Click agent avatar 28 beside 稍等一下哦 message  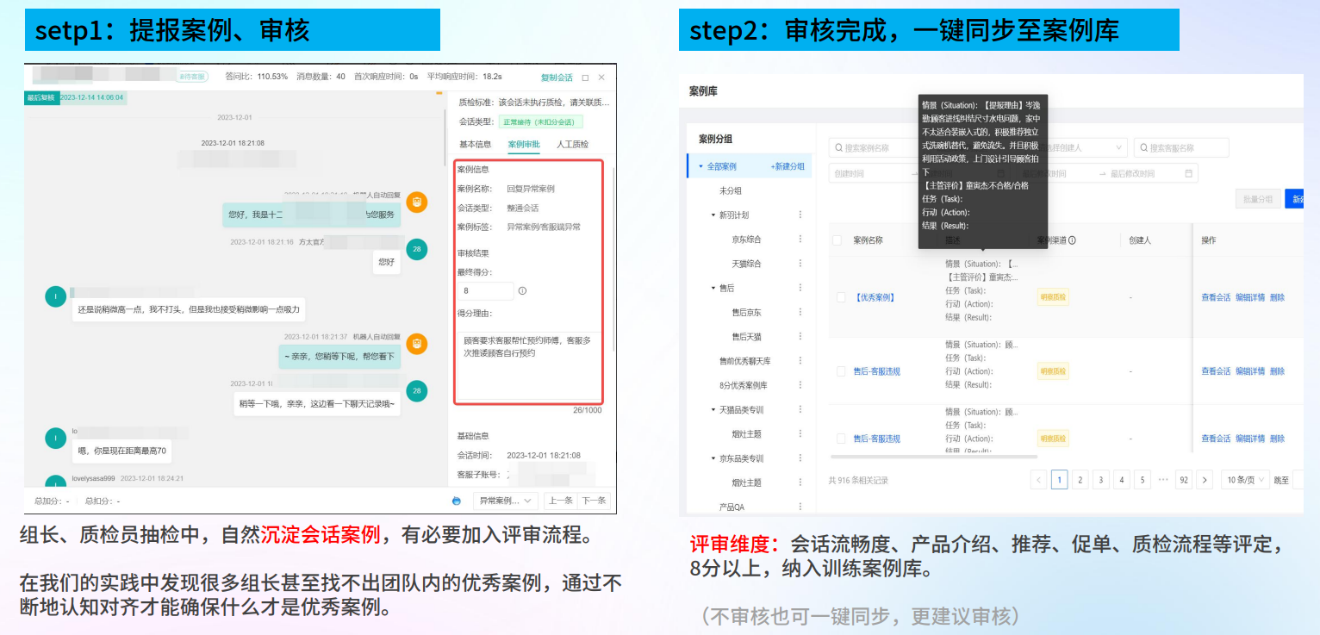(x=416, y=391)
